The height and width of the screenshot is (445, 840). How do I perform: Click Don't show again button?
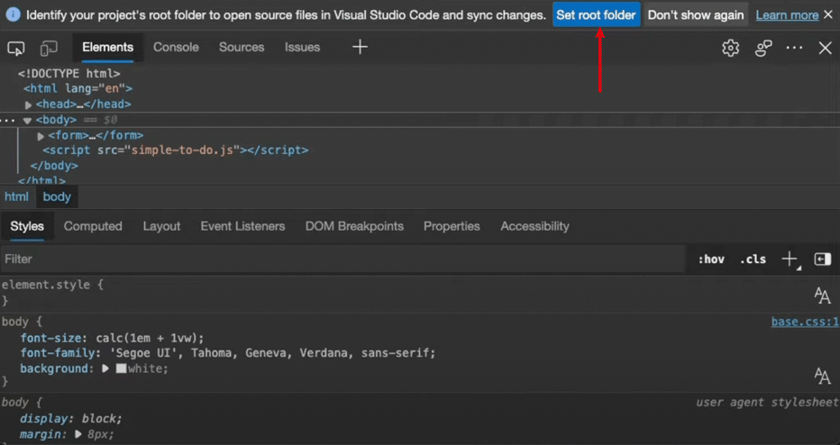(696, 15)
